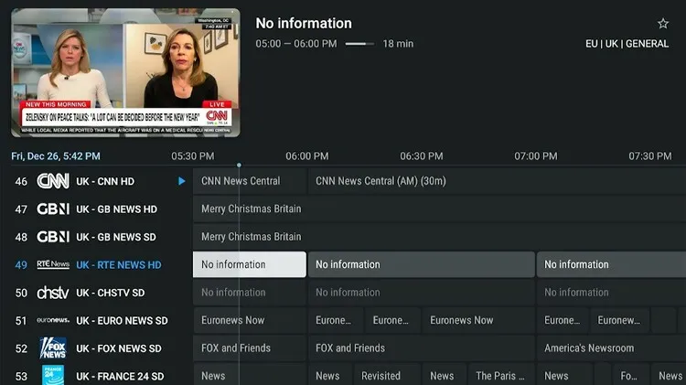Click the date Fri, Dec 26, 5:42 PM
Viewport: 686px width, 385px height.
coord(56,156)
